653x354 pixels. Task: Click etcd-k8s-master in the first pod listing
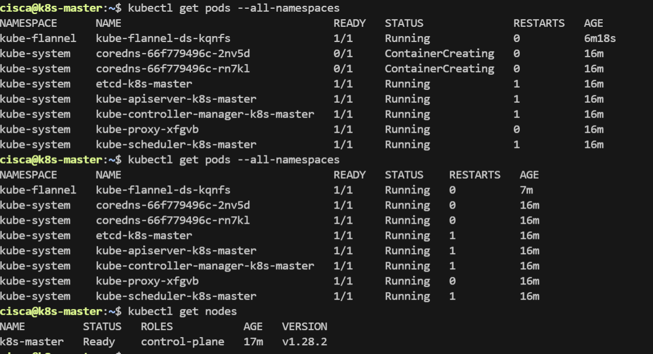(x=144, y=84)
